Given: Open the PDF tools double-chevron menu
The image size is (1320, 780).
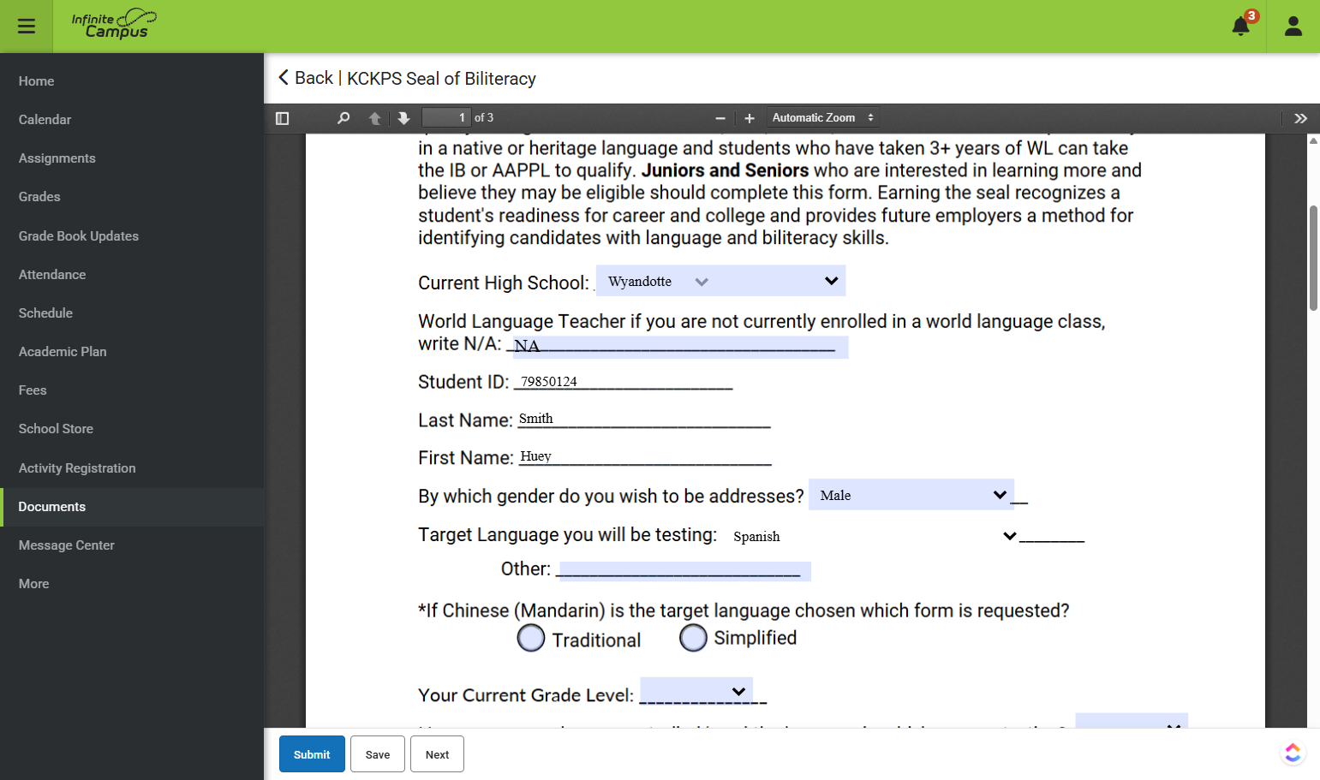Looking at the screenshot, I should 1300,118.
